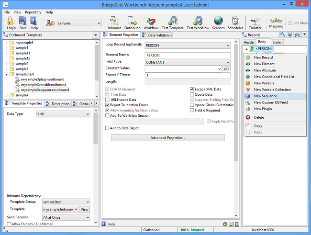Enable Field is Required checkbox
This screenshot has height=235, width=311.
click(x=192, y=110)
